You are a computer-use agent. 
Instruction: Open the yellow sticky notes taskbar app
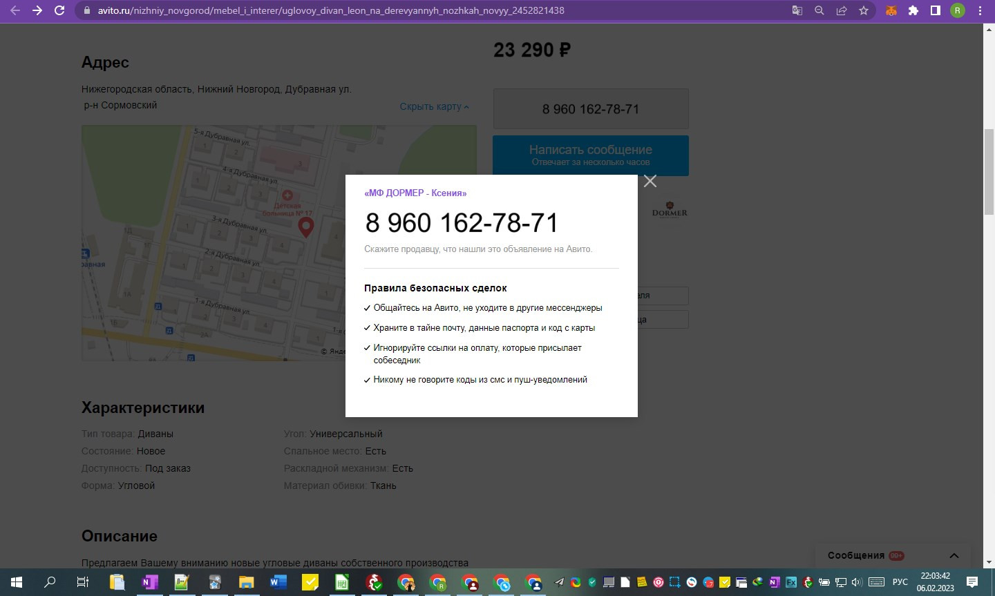310,582
